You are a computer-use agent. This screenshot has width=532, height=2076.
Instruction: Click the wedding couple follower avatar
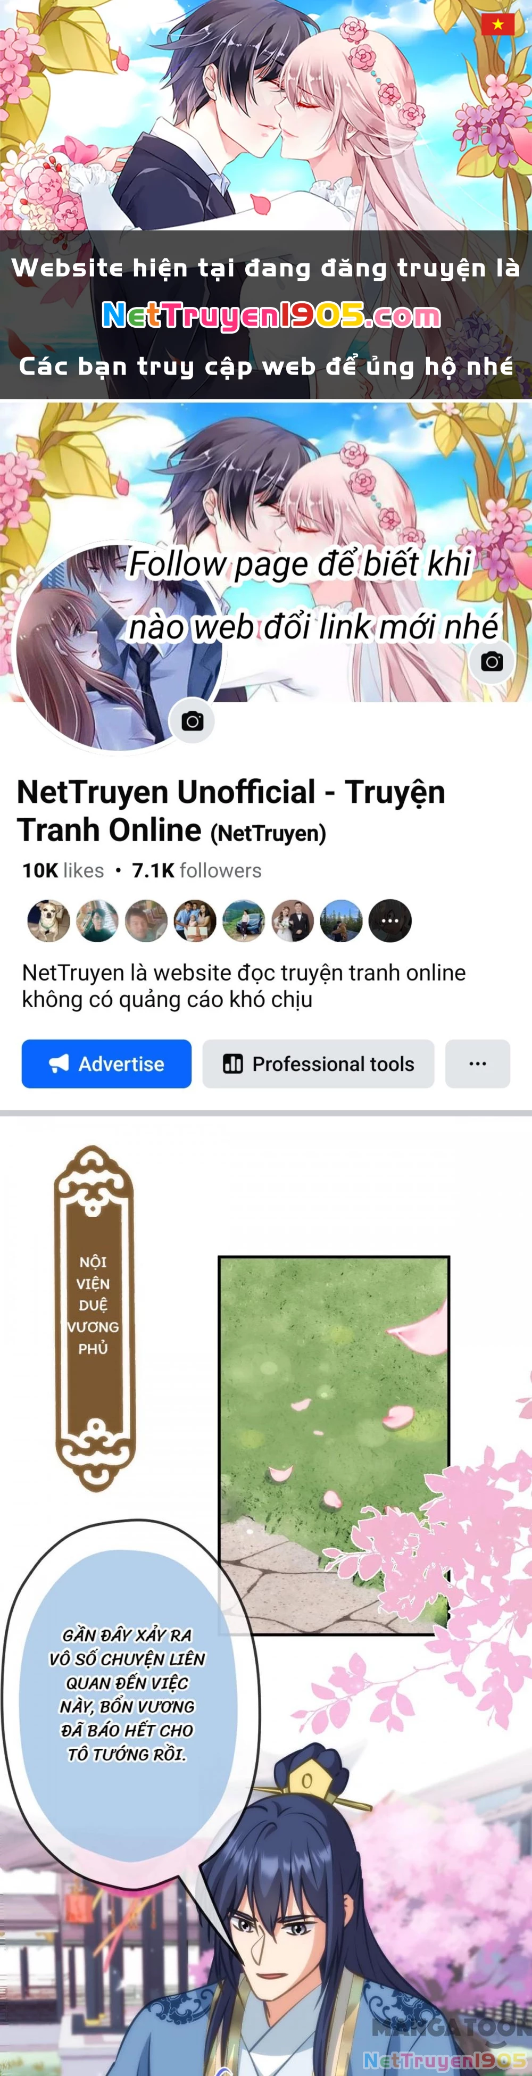pyautogui.click(x=293, y=920)
